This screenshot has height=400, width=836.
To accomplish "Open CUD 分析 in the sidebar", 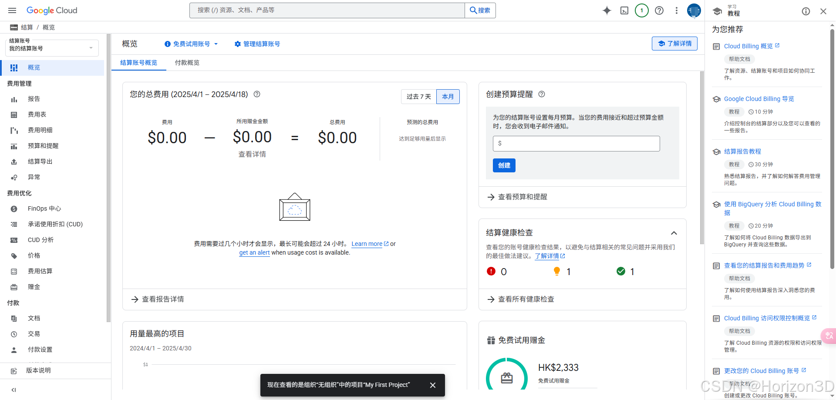I will point(52,240).
